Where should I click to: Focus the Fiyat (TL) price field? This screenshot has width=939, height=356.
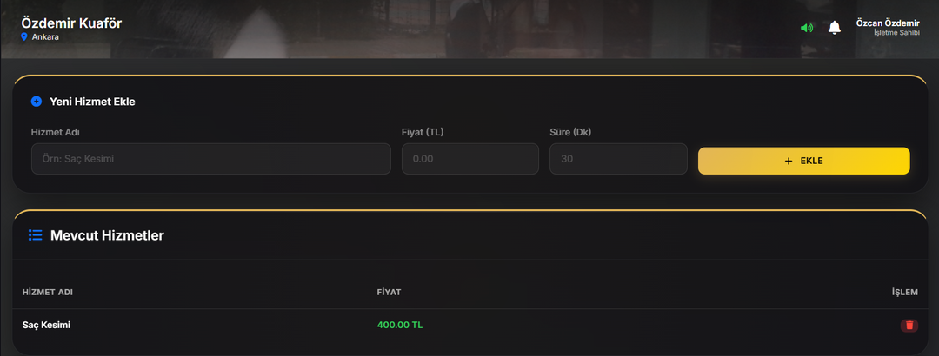pyautogui.click(x=469, y=159)
